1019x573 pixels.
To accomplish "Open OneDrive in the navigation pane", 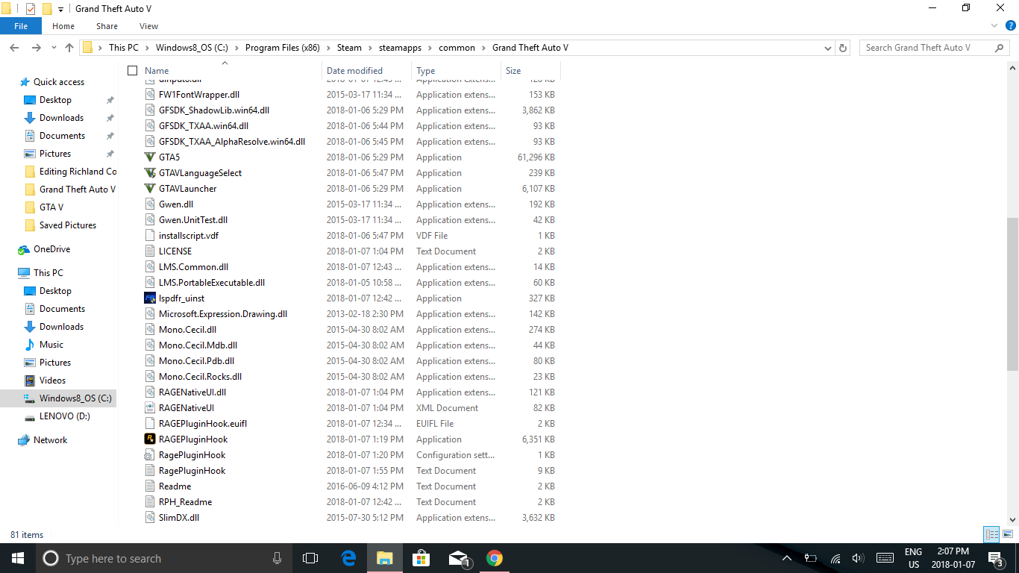I will [51, 249].
